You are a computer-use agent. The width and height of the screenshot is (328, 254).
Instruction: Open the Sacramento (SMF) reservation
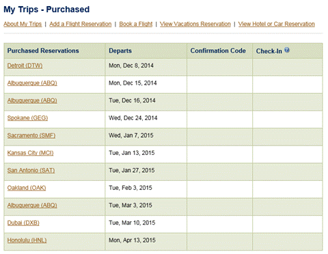point(31,135)
